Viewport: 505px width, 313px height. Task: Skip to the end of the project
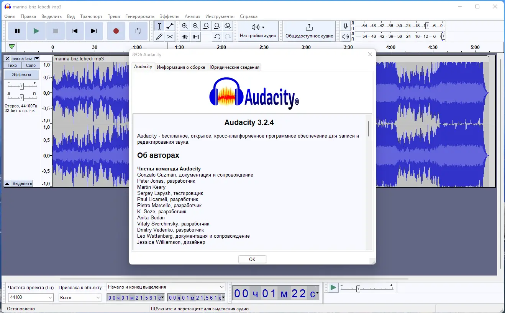94,31
